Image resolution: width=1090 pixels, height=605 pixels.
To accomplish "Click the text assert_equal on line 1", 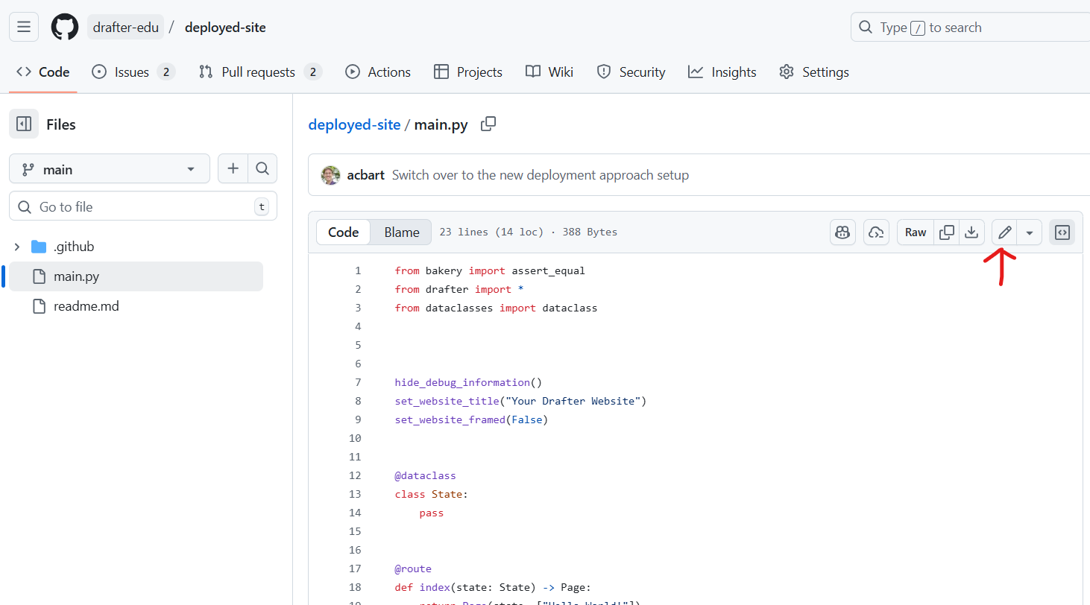I will (x=549, y=270).
